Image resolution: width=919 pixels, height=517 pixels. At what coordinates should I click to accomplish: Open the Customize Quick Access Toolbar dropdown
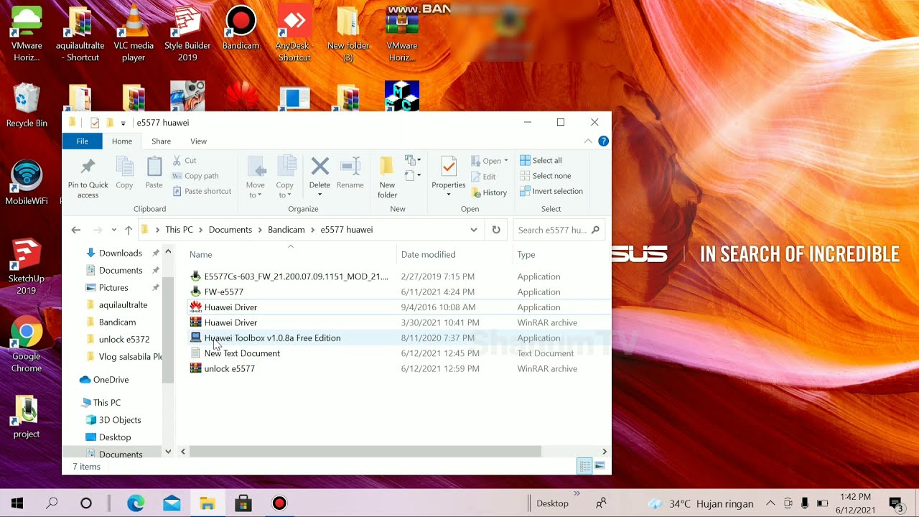coord(123,124)
